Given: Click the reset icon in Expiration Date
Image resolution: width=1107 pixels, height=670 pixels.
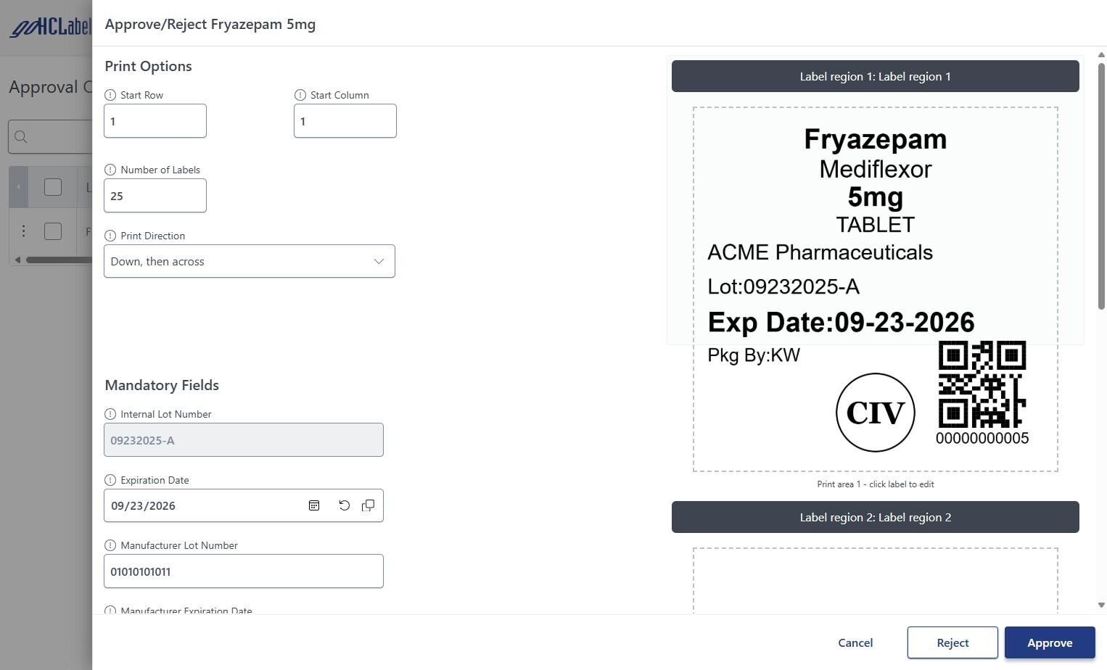Looking at the screenshot, I should [x=345, y=505].
